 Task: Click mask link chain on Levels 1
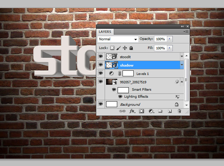click(x=119, y=73)
